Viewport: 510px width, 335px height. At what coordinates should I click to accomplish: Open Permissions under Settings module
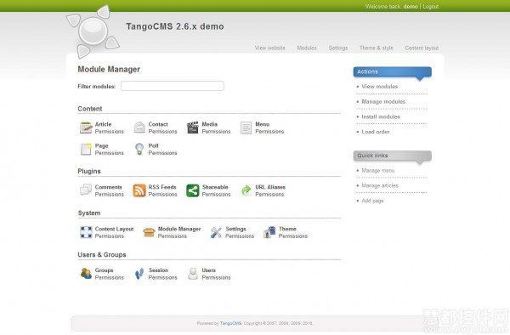(240, 236)
